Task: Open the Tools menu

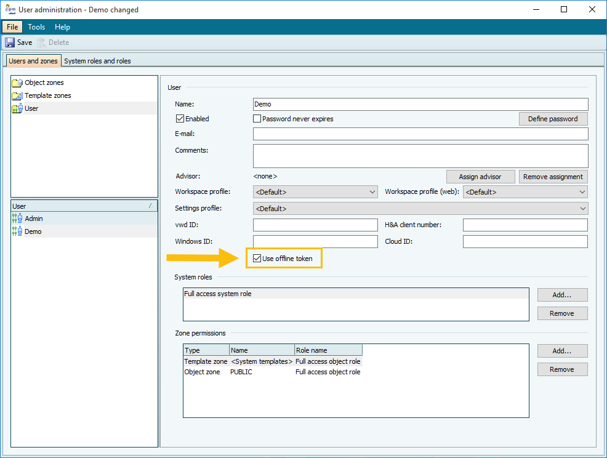Action: (x=36, y=27)
